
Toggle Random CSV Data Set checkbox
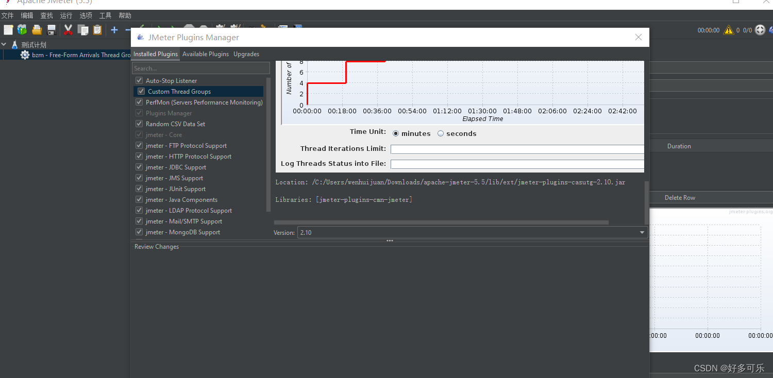(139, 124)
